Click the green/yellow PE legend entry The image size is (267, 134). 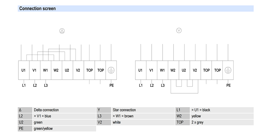point(43,129)
